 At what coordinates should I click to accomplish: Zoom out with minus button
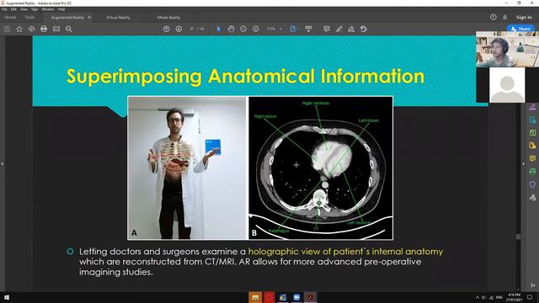point(243,29)
